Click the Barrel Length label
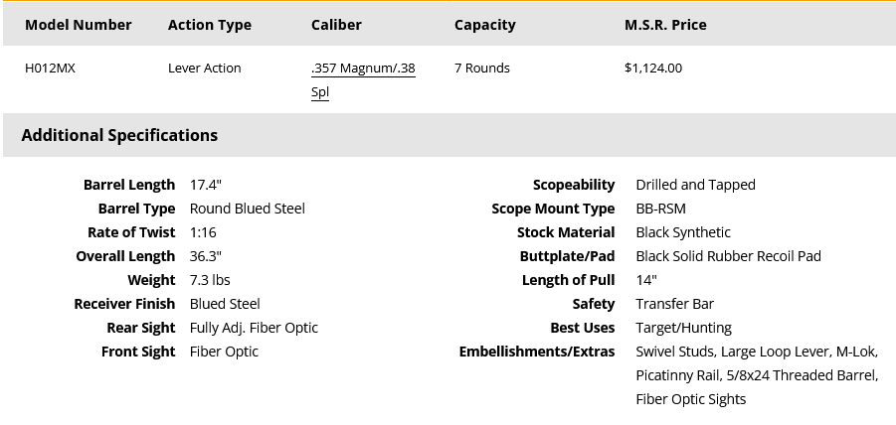Image resolution: width=896 pixels, height=425 pixels. [129, 185]
